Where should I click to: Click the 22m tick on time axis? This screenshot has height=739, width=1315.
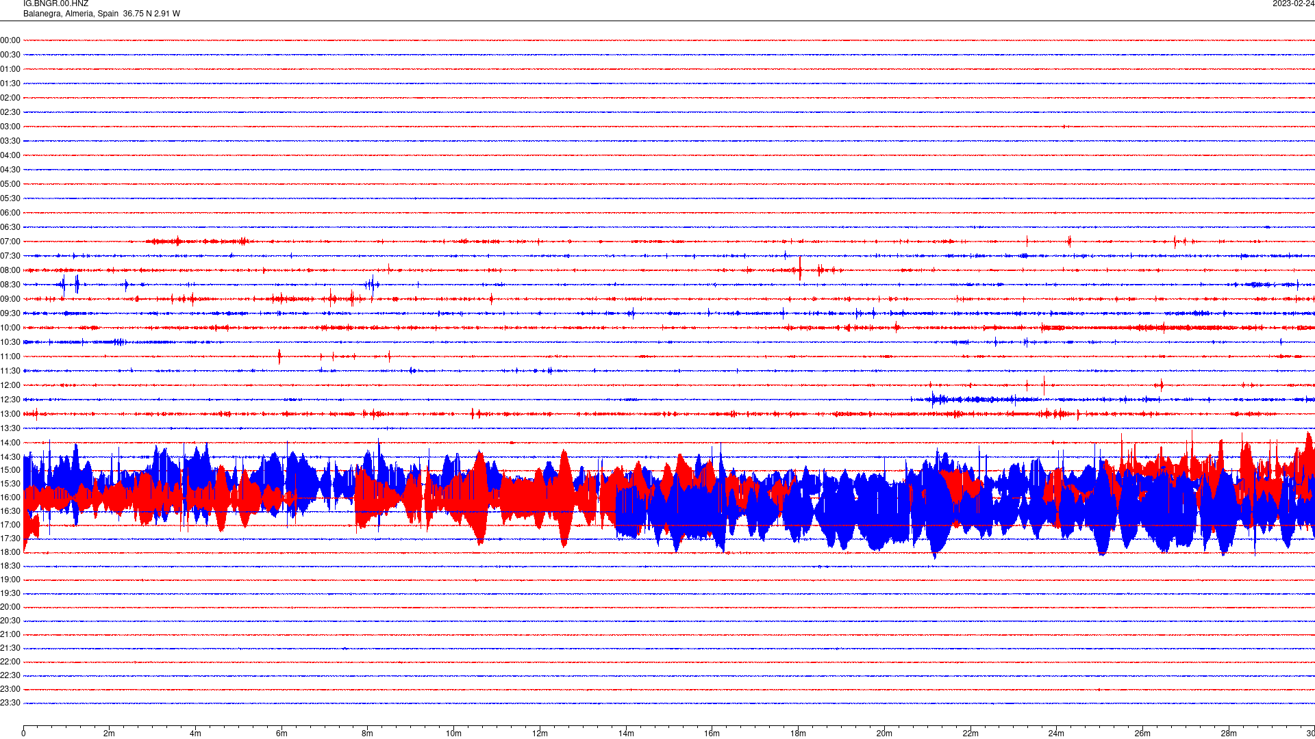(x=970, y=734)
